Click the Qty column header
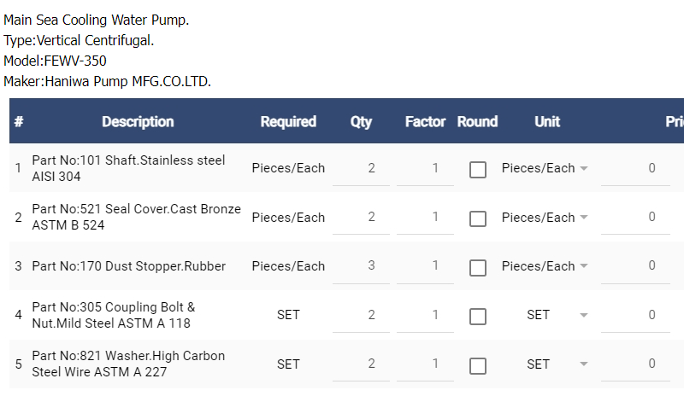684x396 pixels. [362, 122]
